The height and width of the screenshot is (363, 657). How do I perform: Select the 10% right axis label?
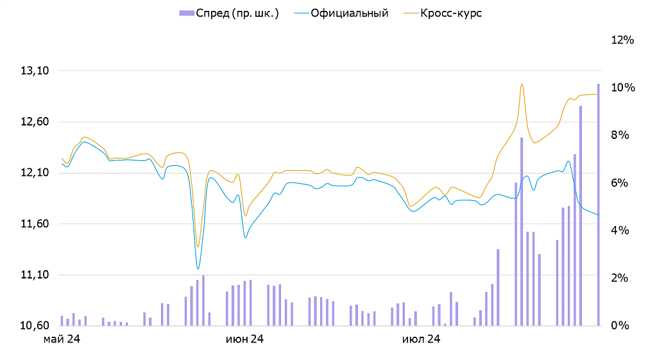[622, 88]
